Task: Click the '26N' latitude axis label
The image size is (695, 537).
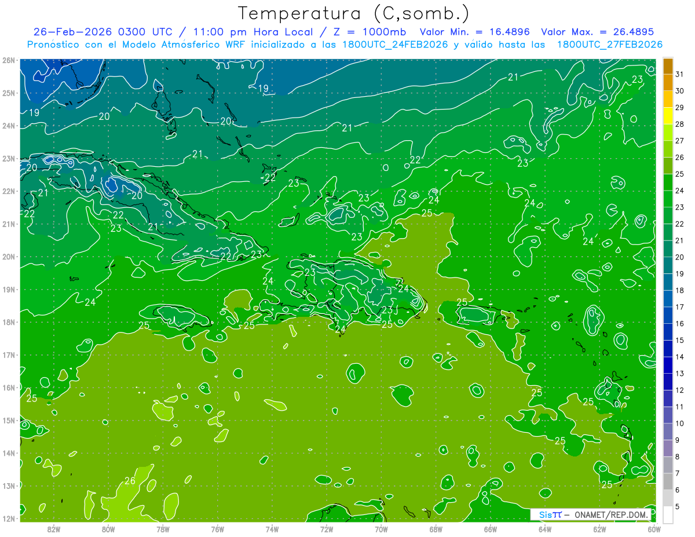Action: (x=9, y=60)
